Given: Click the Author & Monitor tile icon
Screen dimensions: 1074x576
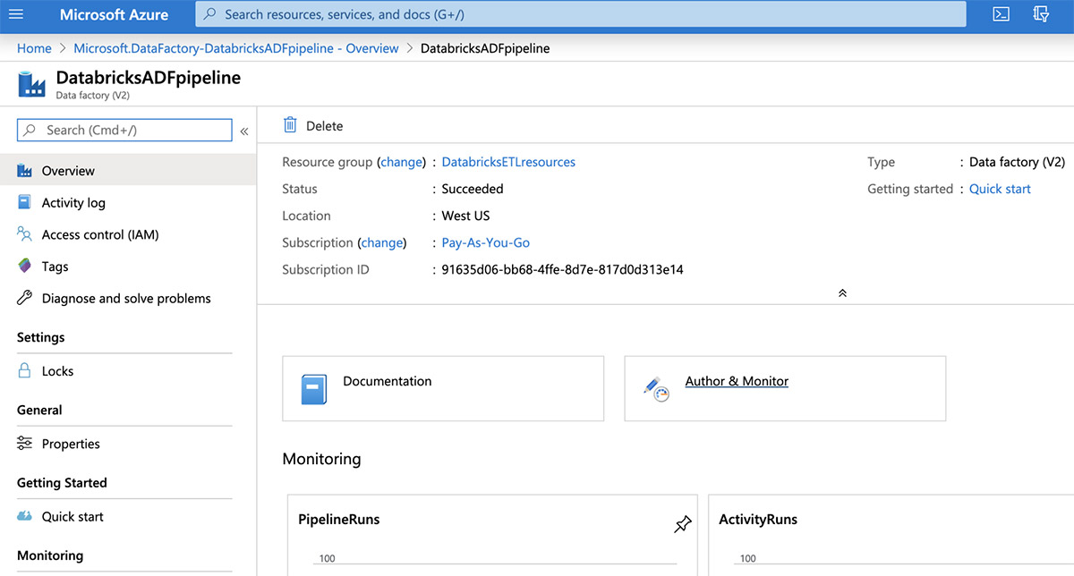Looking at the screenshot, I should point(656,389).
